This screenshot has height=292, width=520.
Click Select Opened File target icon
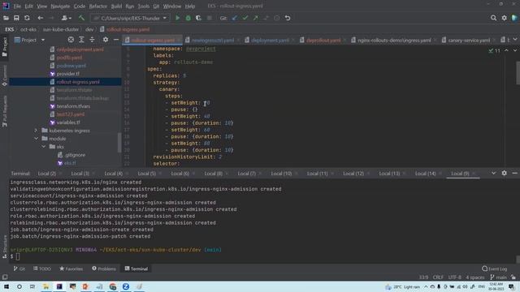coord(71,40)
